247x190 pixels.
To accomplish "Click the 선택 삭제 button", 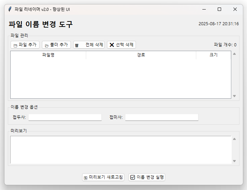I will click(121, 45).
